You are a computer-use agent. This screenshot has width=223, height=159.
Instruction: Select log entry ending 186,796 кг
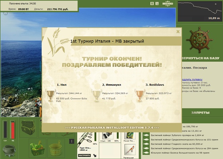pyautogui.click(x=190, y=127)
